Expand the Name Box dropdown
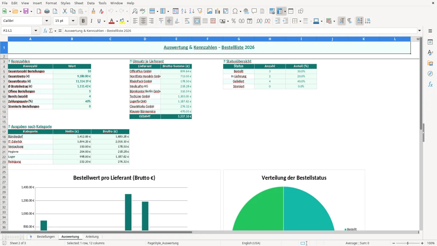The width and height of the screenshot is (437, 246). pos(36,31)
